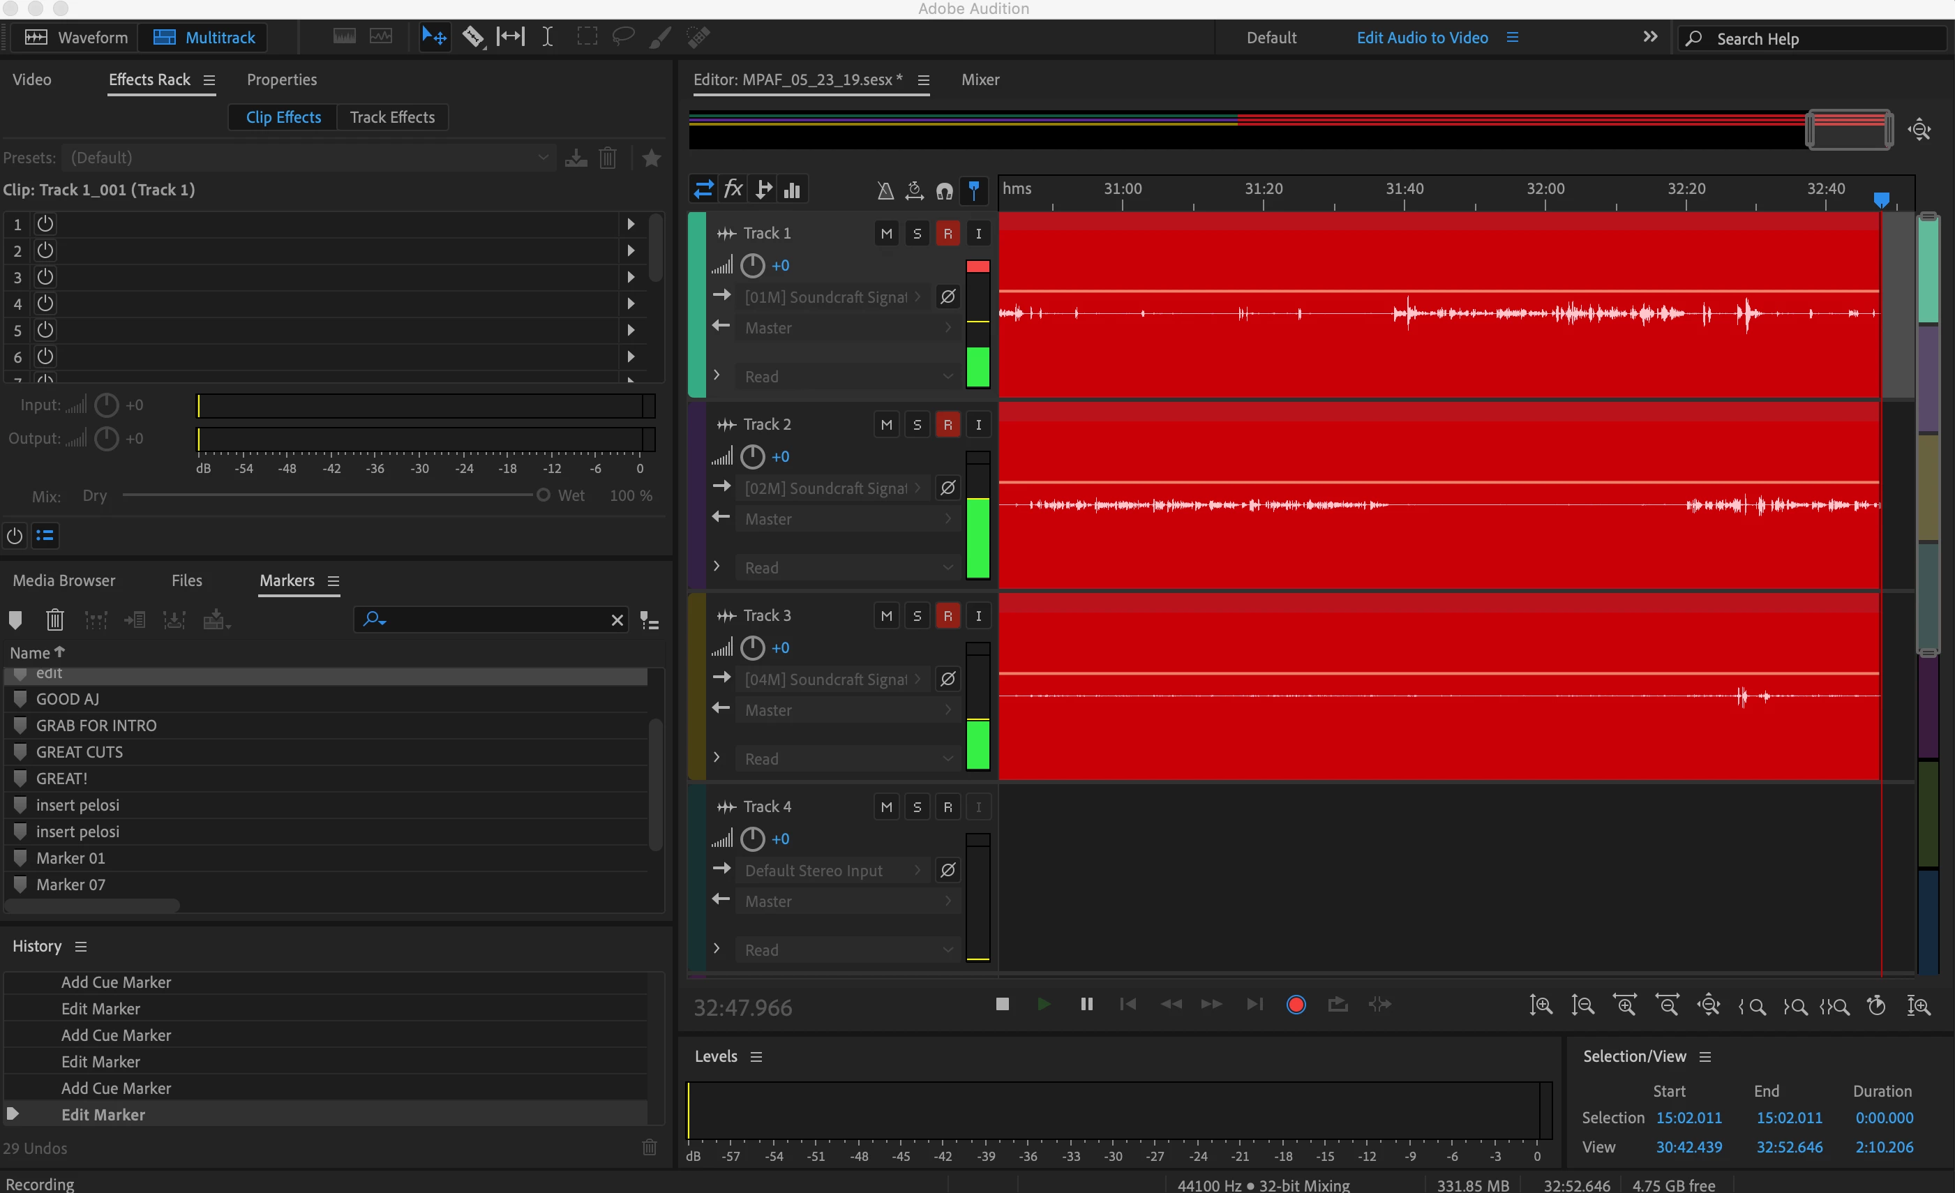Show the fx effects view for tracks

[733, 190]
